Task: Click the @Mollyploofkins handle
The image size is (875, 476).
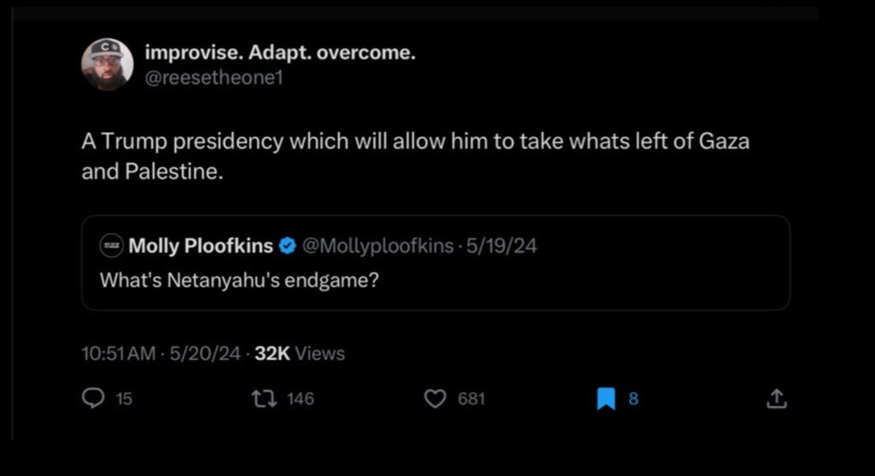Action: pos(379,246)
